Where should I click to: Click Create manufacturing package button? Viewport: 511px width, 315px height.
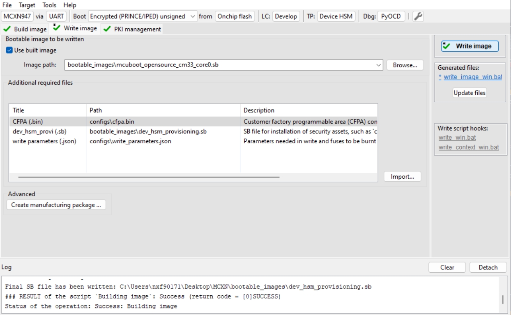click(x=56, y=205)
